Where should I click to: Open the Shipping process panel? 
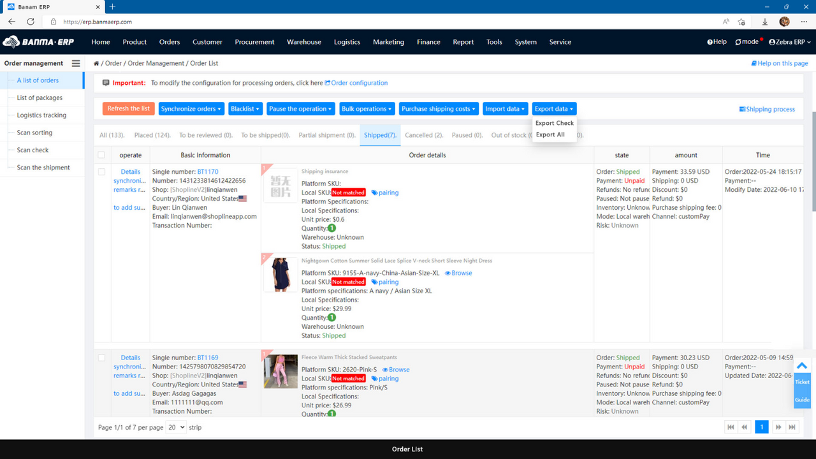767,108
